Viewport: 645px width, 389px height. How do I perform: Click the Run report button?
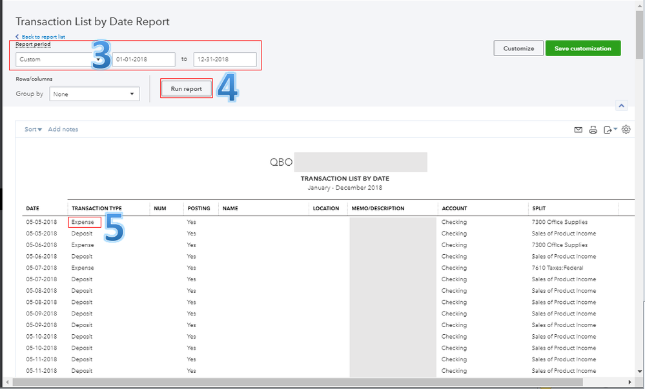[x=187, y=88]
